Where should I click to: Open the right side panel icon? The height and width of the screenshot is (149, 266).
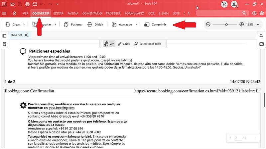261,44
